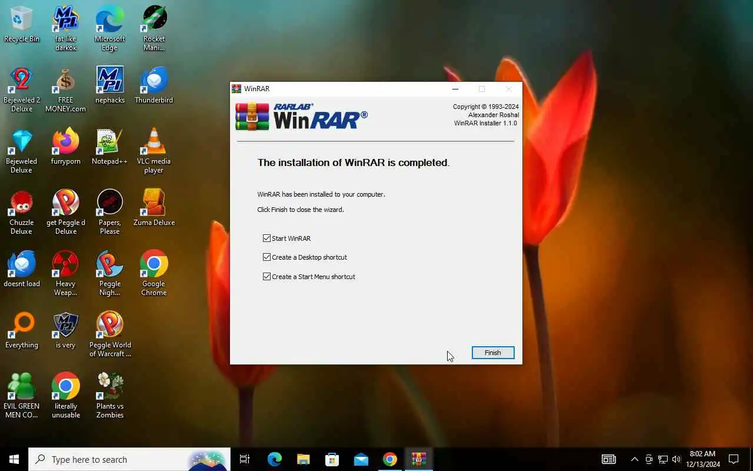Select the 'fat like darkok' desktop icon
This screenshot has width=753, height=471.
[x=66, y=28]
